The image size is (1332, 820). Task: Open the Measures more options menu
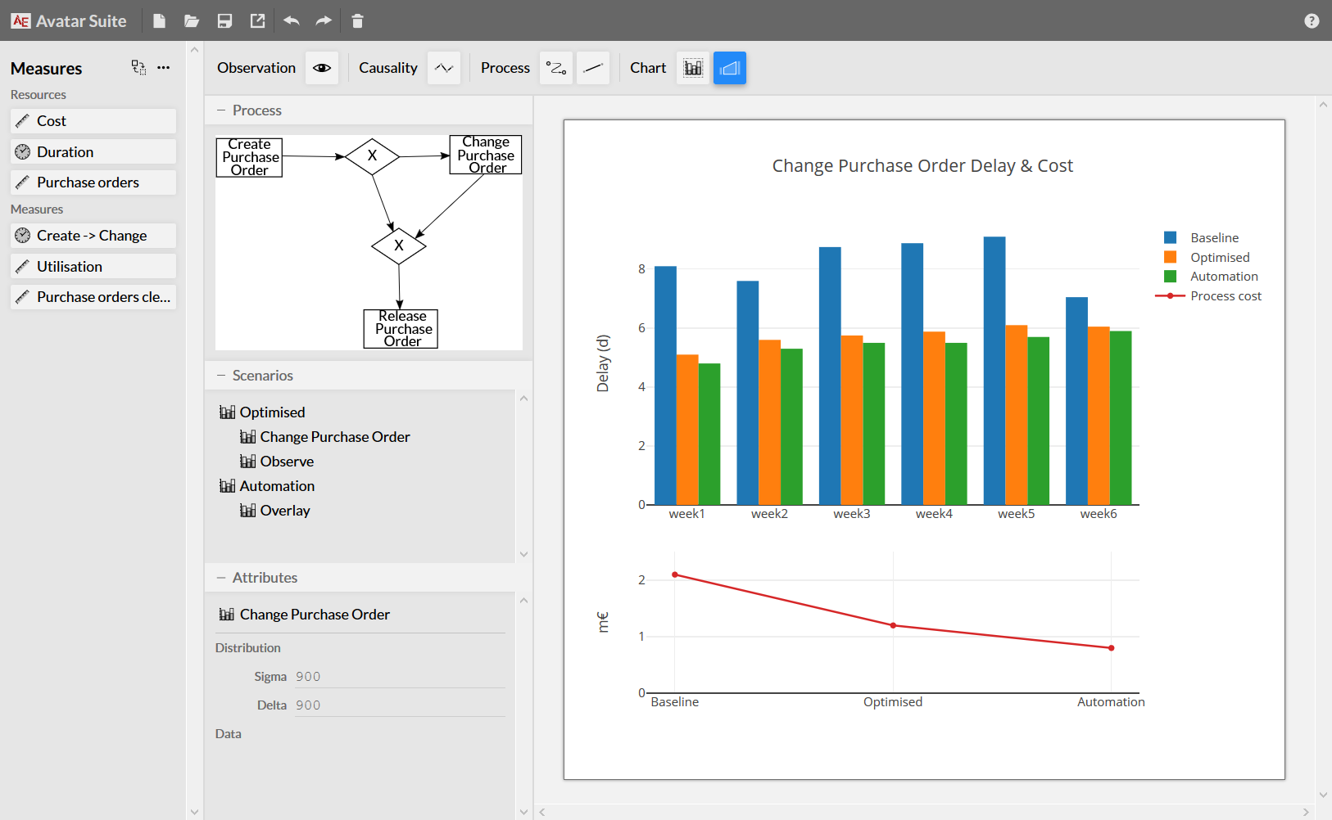click(164, 68)
